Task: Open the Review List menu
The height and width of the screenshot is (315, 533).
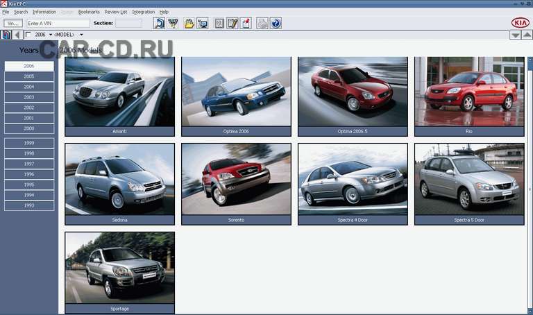Action: coord(116,12)
